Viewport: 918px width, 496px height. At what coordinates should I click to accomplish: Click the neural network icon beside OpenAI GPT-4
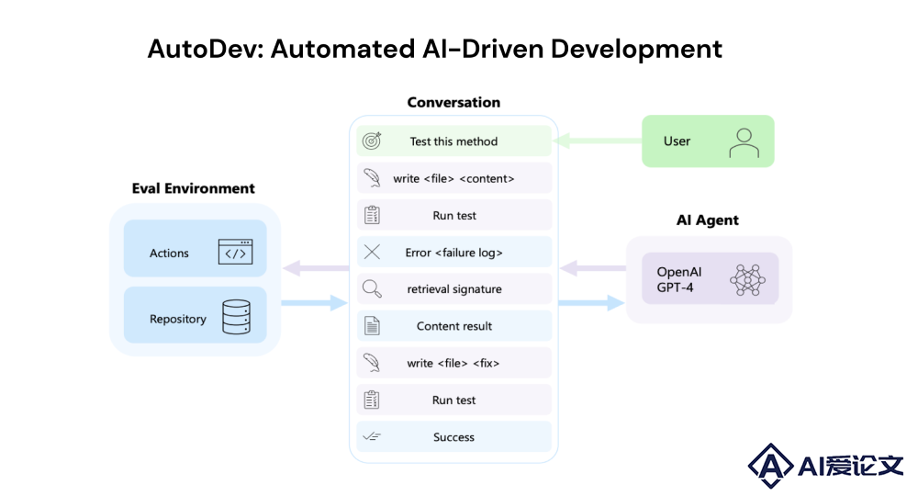pos(747,279)
